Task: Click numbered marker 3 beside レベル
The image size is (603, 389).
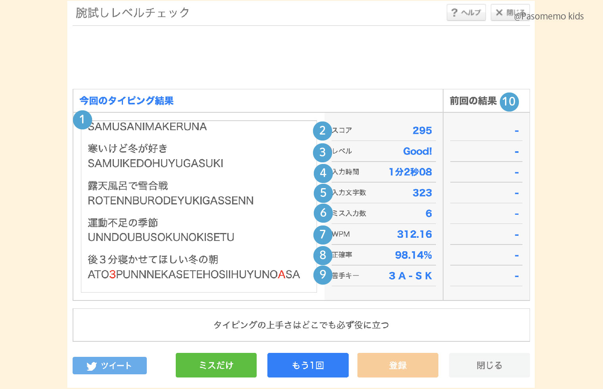Action: click(323, 152)
